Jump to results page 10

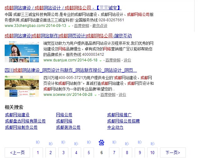[152, 153]
